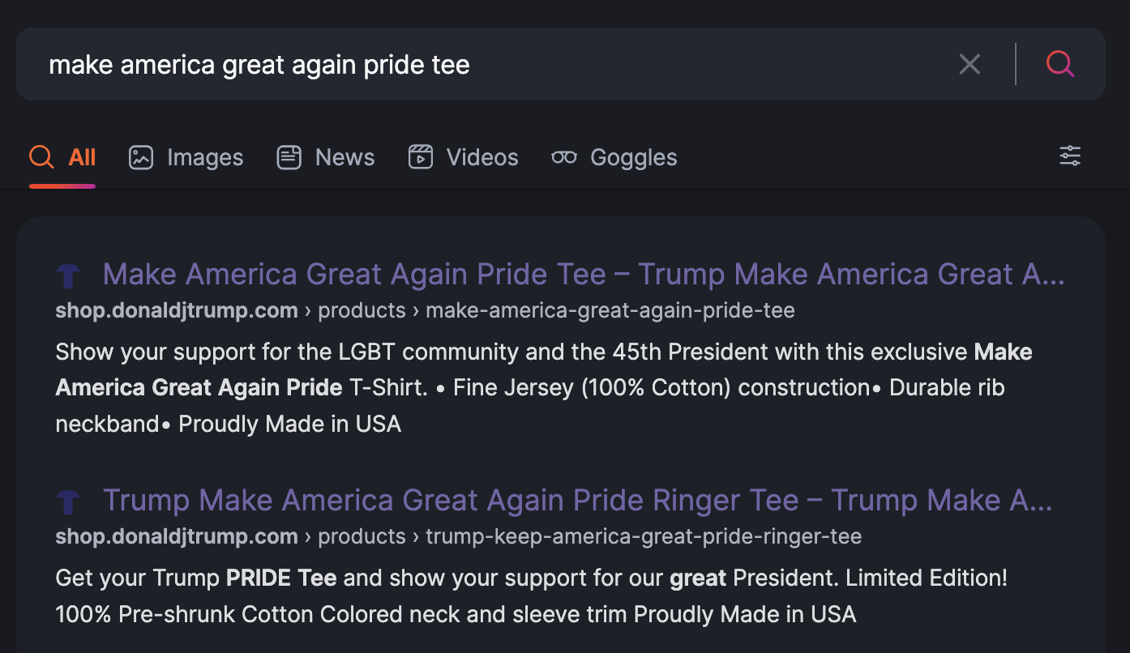Click the film clip icon beside Videos
The width and height of the screenshot is (1130, 653).
(x=420, y=157)
